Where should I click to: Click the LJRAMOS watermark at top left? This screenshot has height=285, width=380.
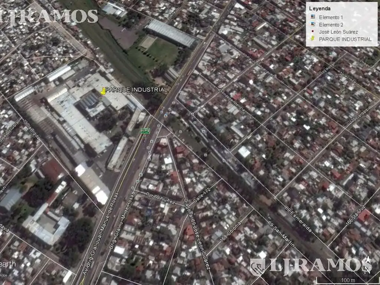point(49,16)
